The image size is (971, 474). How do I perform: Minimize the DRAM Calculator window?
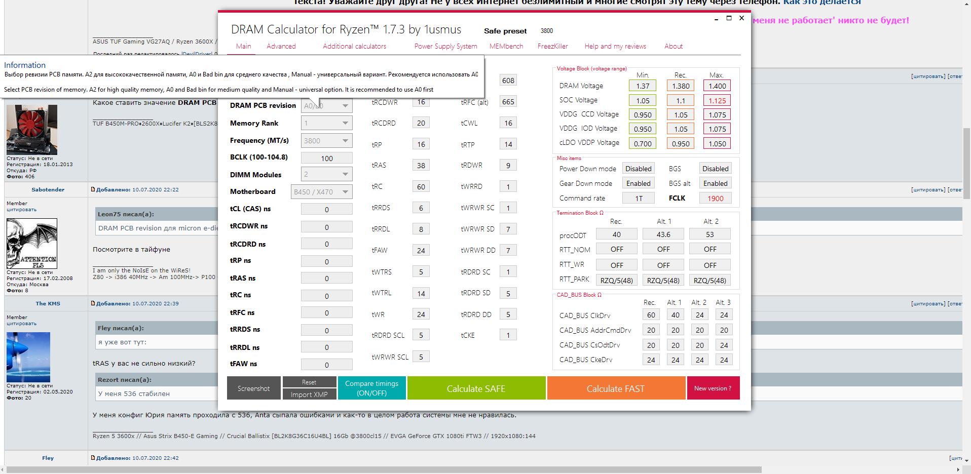coord(716,19)
